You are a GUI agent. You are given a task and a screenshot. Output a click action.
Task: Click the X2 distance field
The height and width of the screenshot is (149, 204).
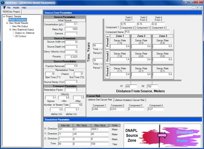click(x=152, y=86)
